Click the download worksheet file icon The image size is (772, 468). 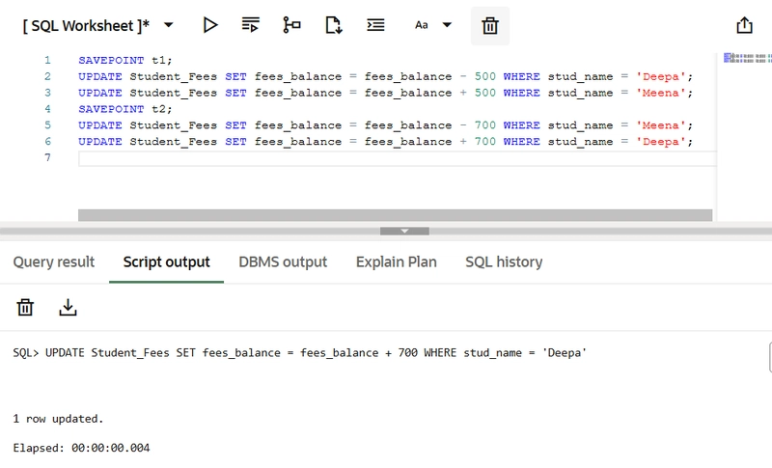(334, 25)
